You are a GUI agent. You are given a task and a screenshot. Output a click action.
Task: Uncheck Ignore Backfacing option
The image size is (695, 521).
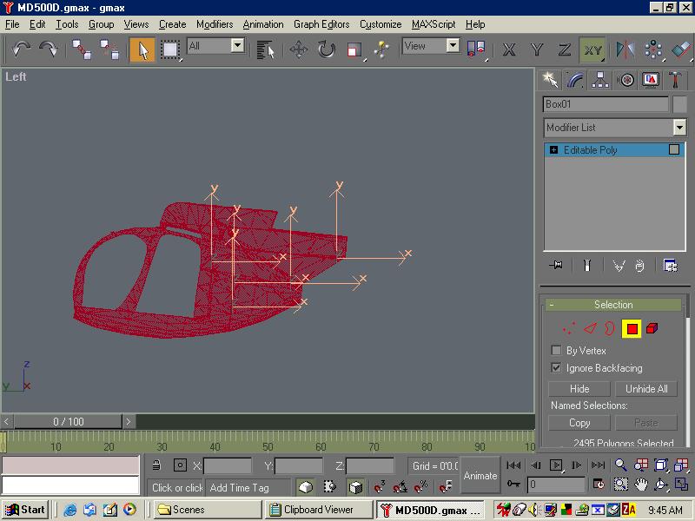pyautogui.click(x=556, y=368)
